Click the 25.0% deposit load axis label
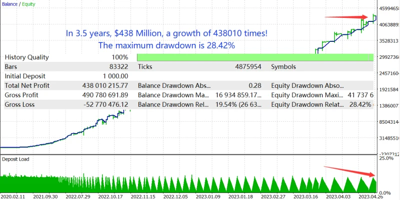This screenshot has height=200, width=400. pos(387,159)
